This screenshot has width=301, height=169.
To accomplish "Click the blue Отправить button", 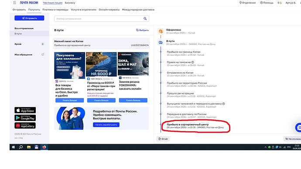I will 29,18.
